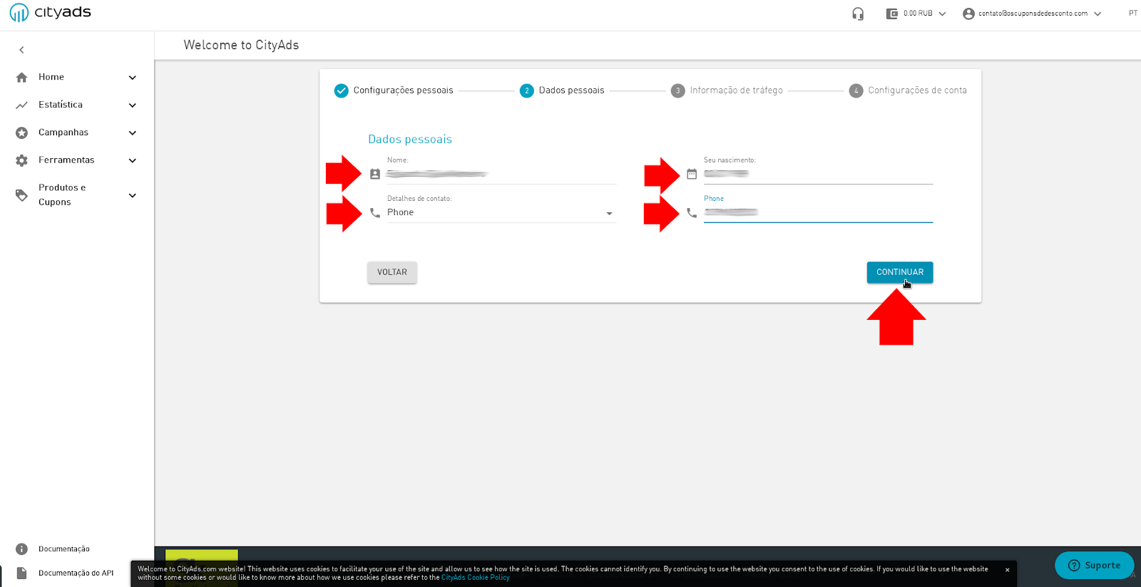
Task: Click the Documentação do API file icon
Action: 21,573
